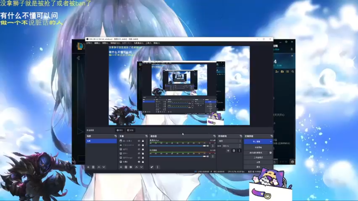Screen dimensions: 358x201
Task: Open OBS 设置 settings button
Action: (x=258, y=162)
